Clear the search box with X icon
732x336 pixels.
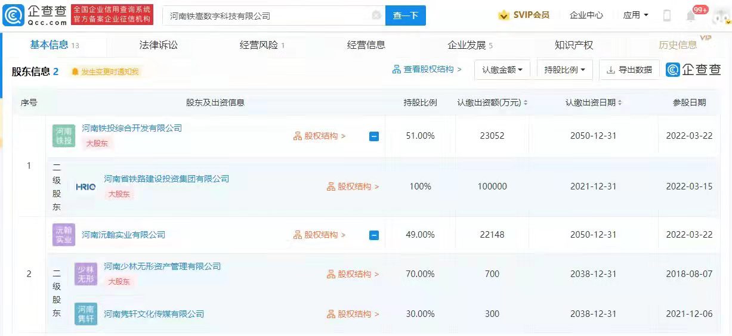376,15
